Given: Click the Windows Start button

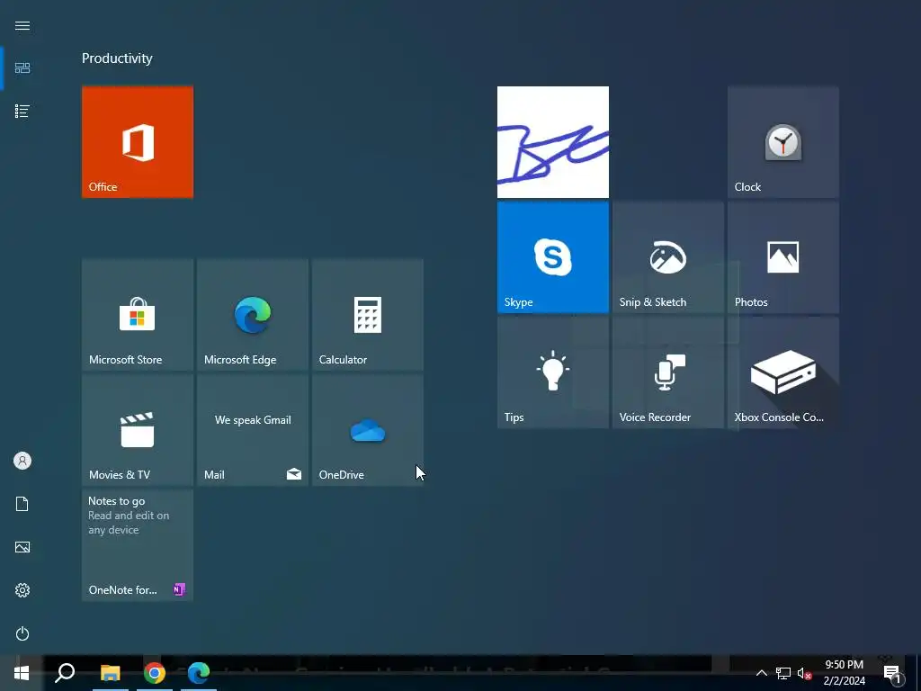Looking at the screenshot, I should [22, 673].
